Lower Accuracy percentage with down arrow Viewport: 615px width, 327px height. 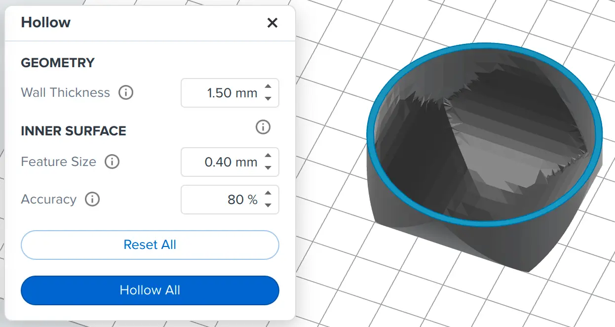point(268,205)
